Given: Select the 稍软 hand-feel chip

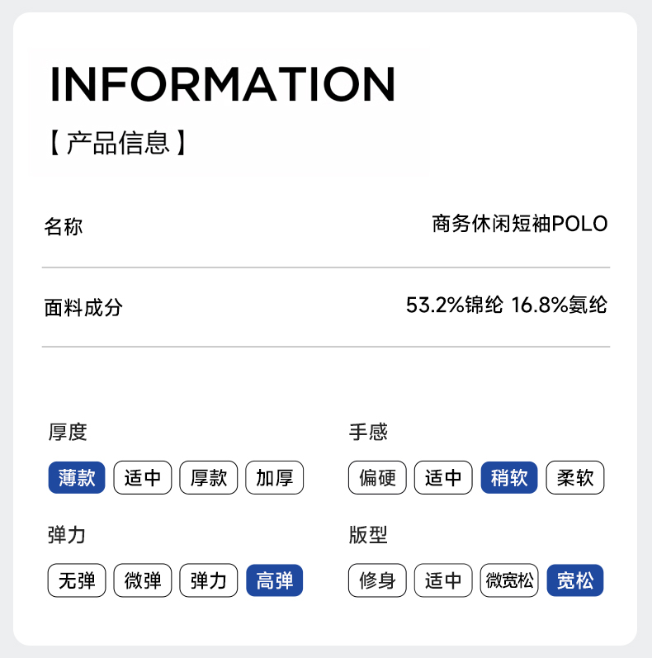Looking at the screenshot, I should pyautogui.click(x=509, y=478).
